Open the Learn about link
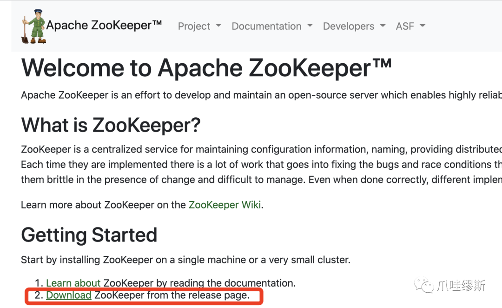 tap(73, 283)
